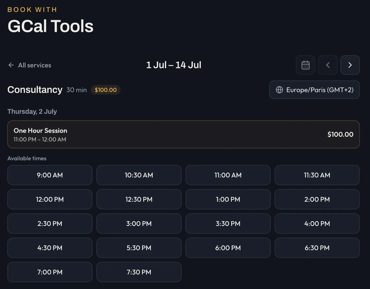Advance to next date range with right chevron
Screen dimensions: 370x289
[350, 65]
